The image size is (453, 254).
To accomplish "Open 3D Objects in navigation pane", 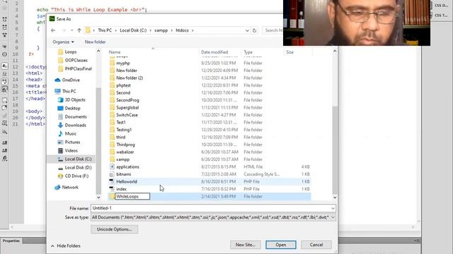I will tap(75, 100).
